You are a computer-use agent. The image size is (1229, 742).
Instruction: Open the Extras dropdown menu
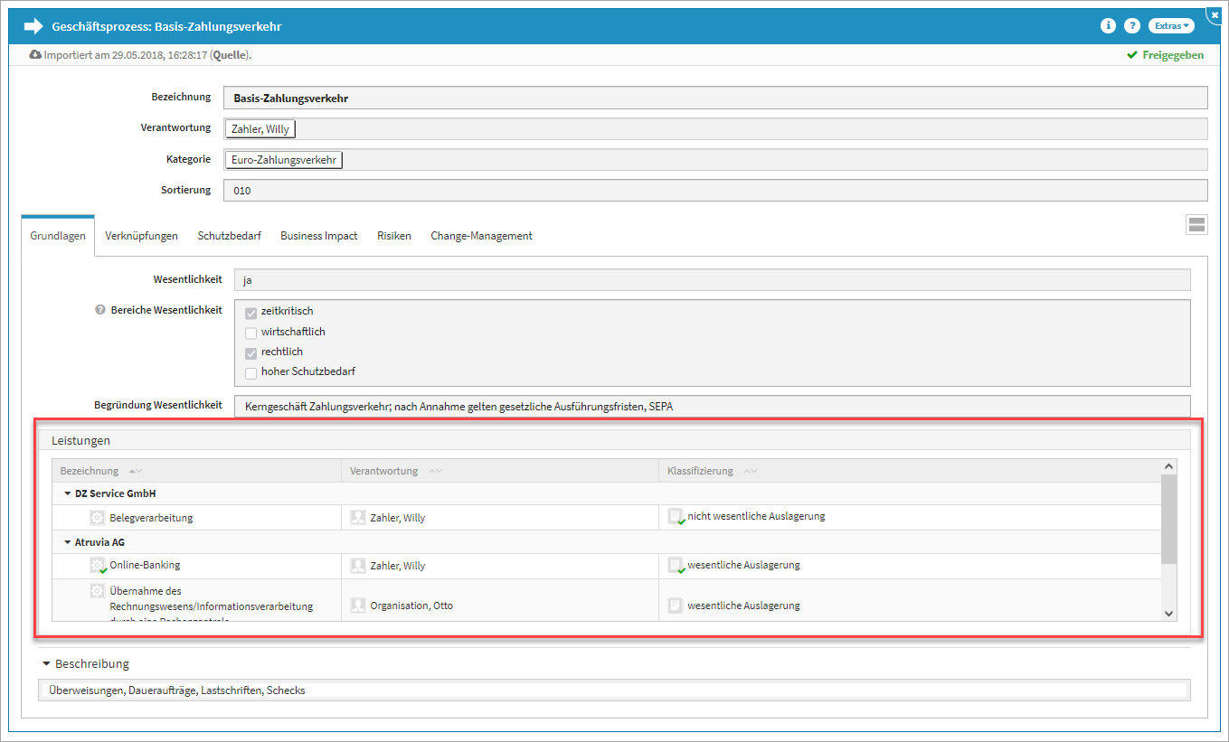[x=1171, y=26]
